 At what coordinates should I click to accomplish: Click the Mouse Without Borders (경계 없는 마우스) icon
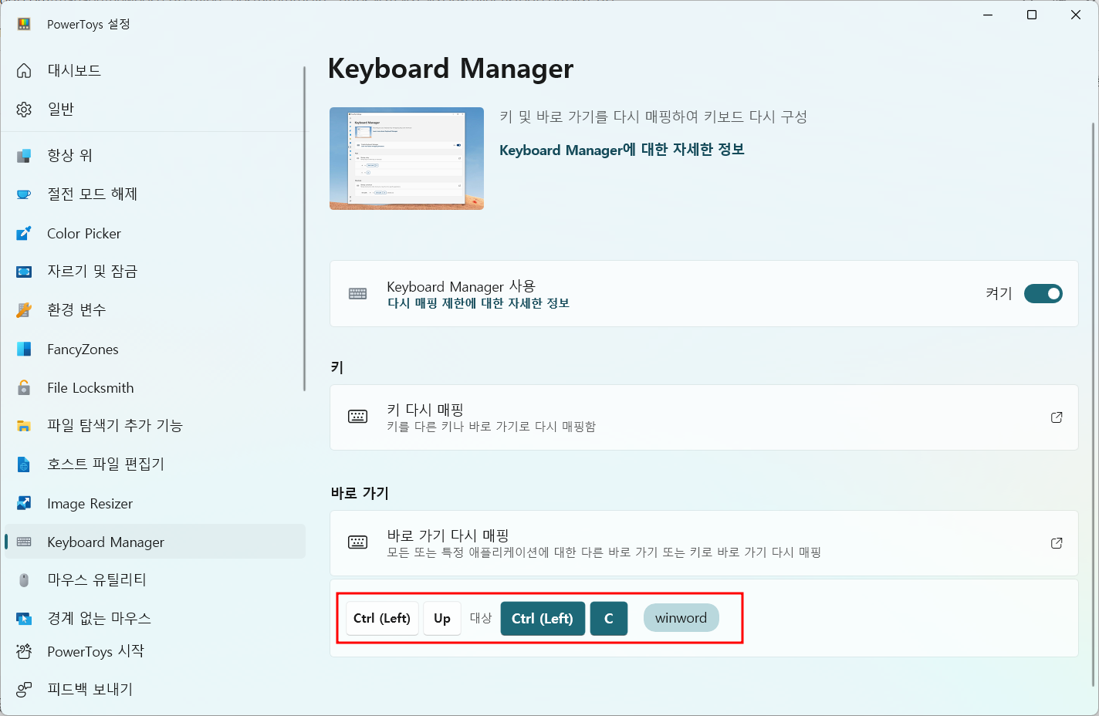pyautogui.click(x=24, y=619)
